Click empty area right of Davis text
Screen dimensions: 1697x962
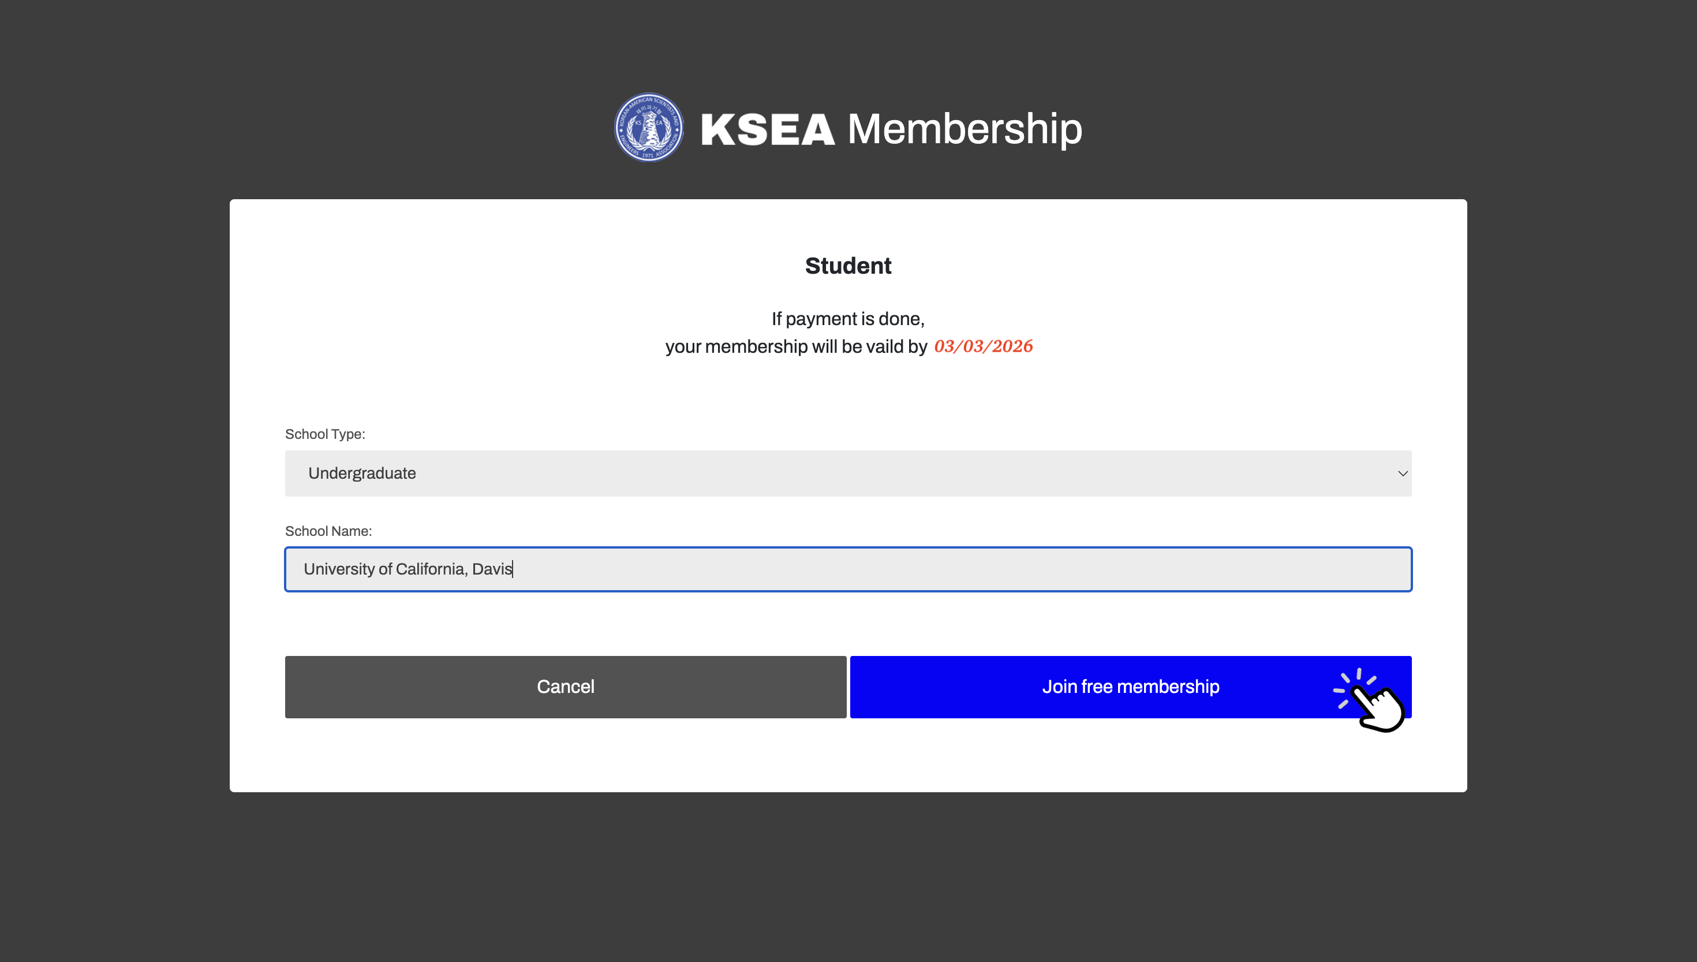(x=958, y=569)
